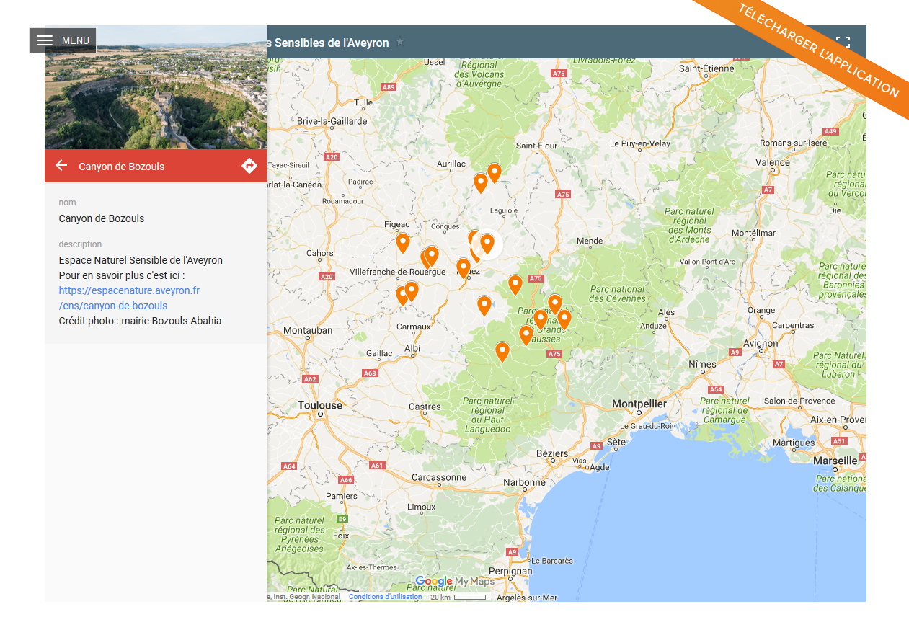909x617 pixels.
Task: Click the Perpignan city label on the map
Action: point(510,571)
